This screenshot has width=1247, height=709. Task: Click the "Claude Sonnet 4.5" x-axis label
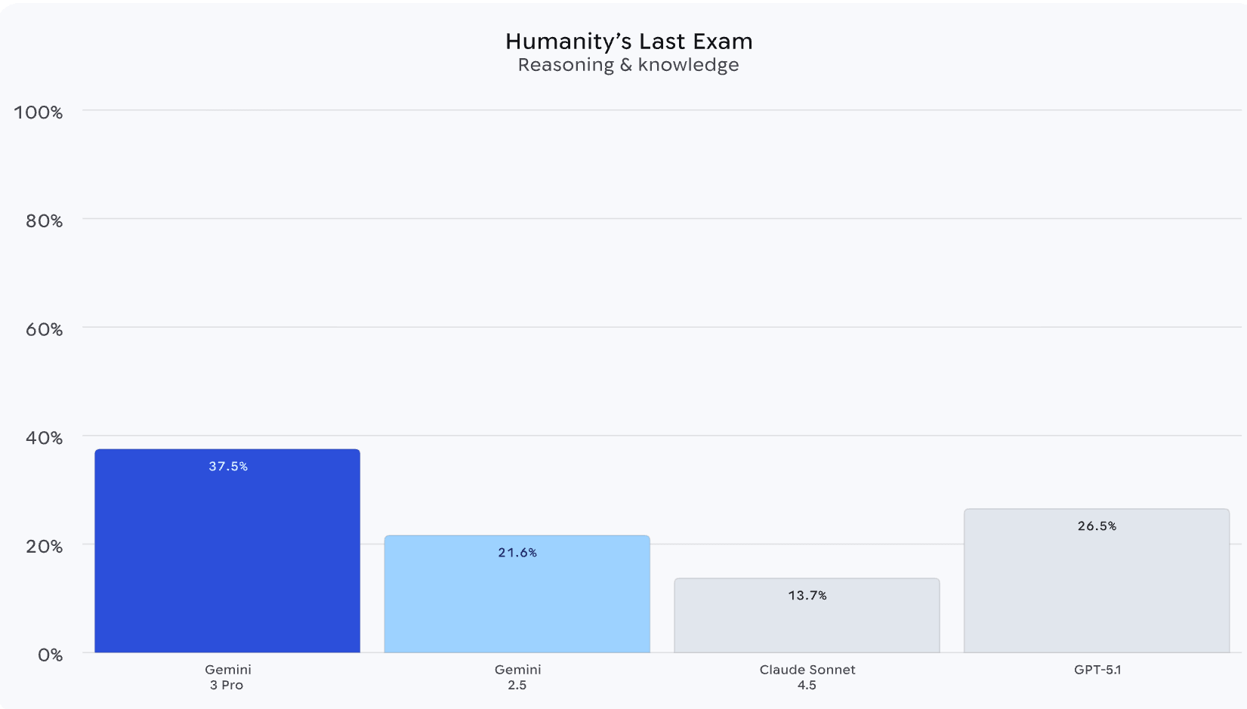click(x=807, y=677)
